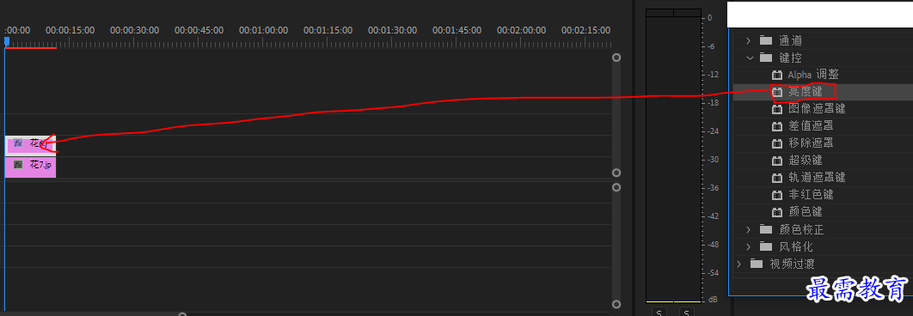
Task: Select the 亮度键 effect icon
Action: (x=777, y=92)
